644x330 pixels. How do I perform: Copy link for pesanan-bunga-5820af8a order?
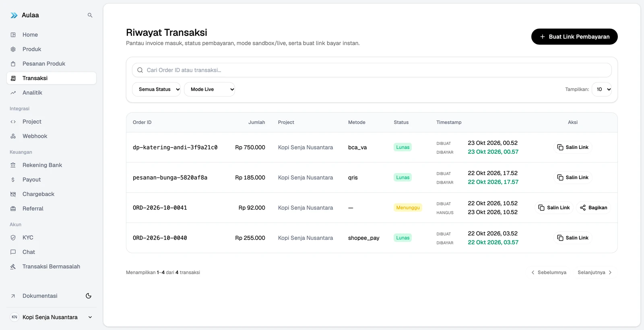tap(573, 177)
